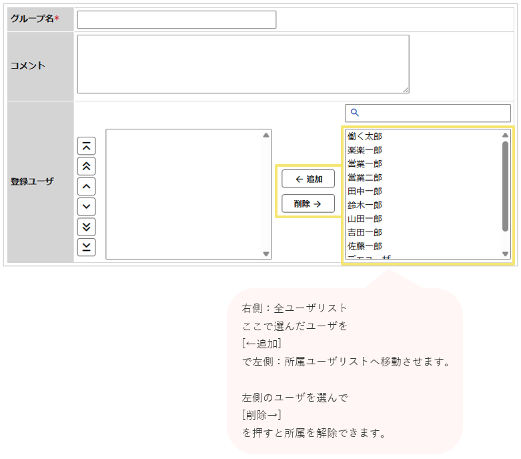
Task: Click the move-to-top arrow icon
Action: tap(87, 146)
